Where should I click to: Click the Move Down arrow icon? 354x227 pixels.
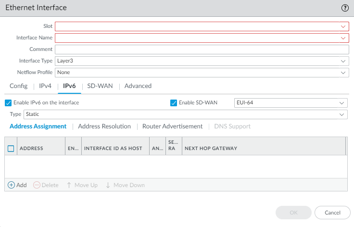[108, 185]
